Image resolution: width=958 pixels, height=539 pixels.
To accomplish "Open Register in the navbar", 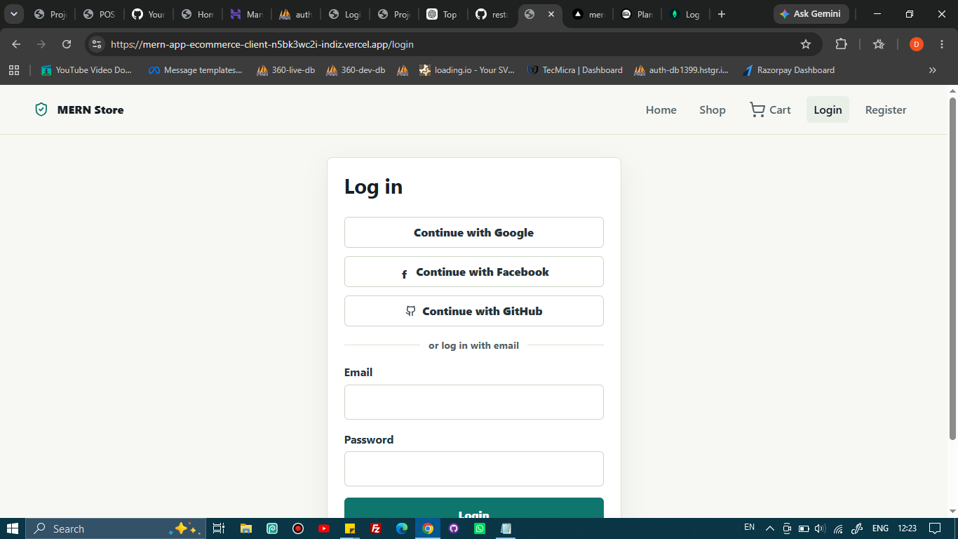I will 886,109.
